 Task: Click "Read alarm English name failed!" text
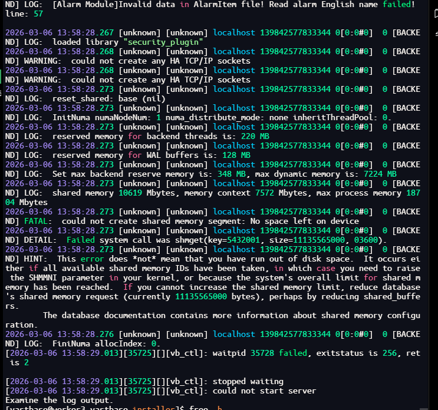342,5
